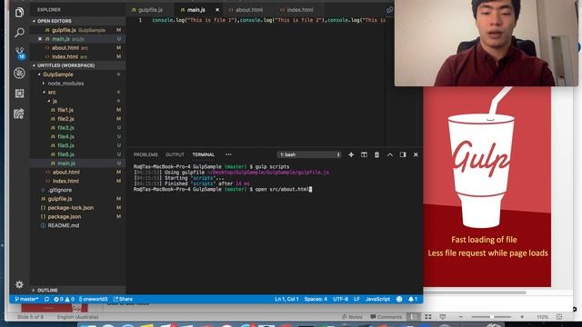Switch PowerPoint to slide sorter view
This screenshot has width=582, height=327.
pos(428,317)
